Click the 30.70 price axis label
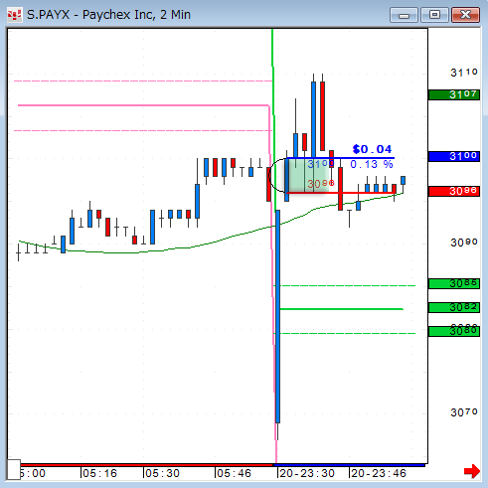Image resolution: width=488 pixels, height=488 pixels. 464,412
